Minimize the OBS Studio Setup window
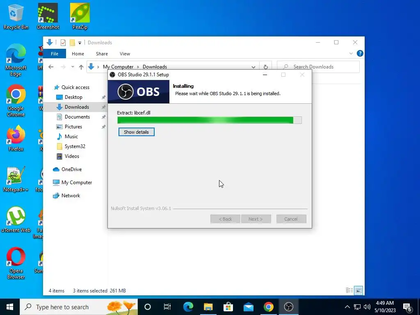Screen dimensions: 420x315 coord(265,75)
